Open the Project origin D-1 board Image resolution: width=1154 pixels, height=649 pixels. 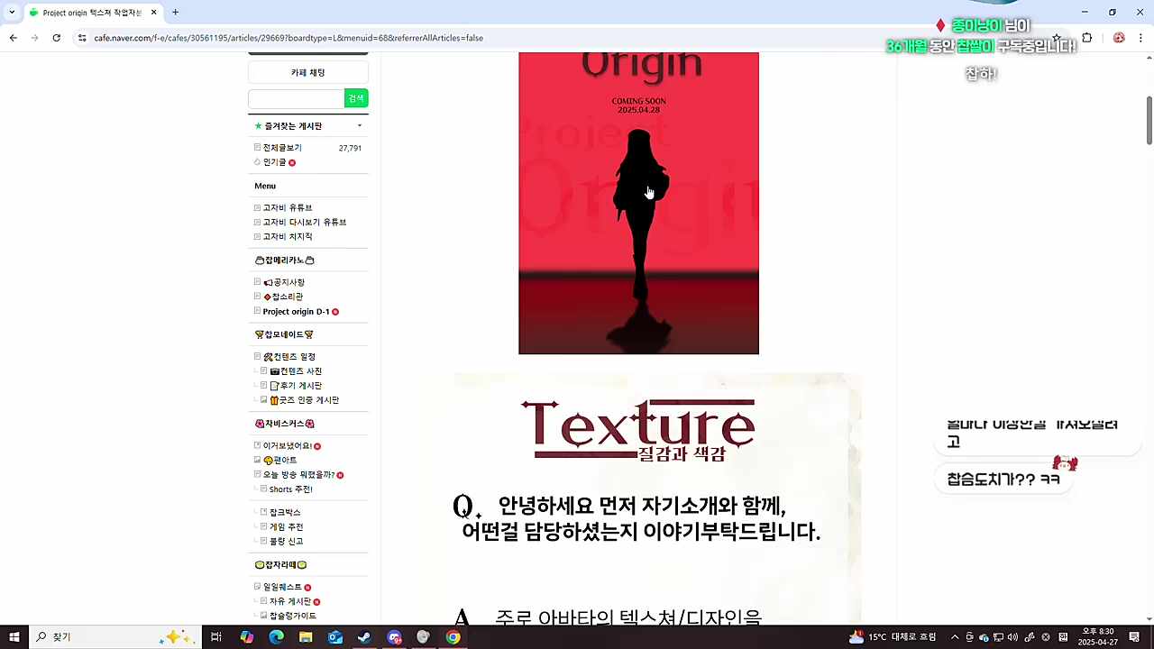click(296, 312)
